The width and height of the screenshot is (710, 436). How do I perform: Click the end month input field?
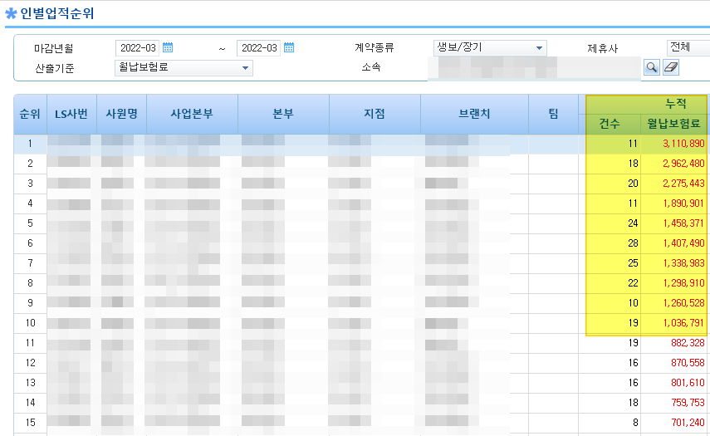258,48
